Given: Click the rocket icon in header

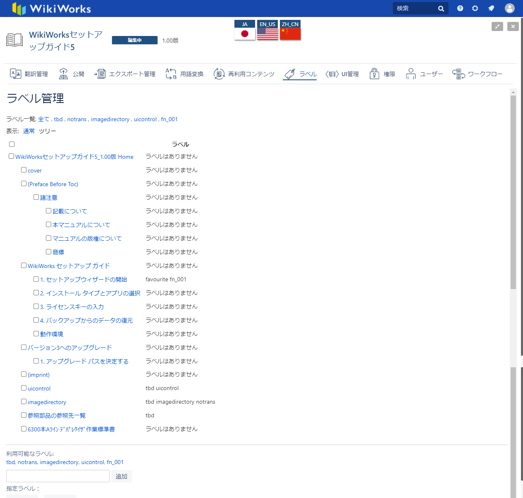Looking at the screenshot, I should (491, 8).
